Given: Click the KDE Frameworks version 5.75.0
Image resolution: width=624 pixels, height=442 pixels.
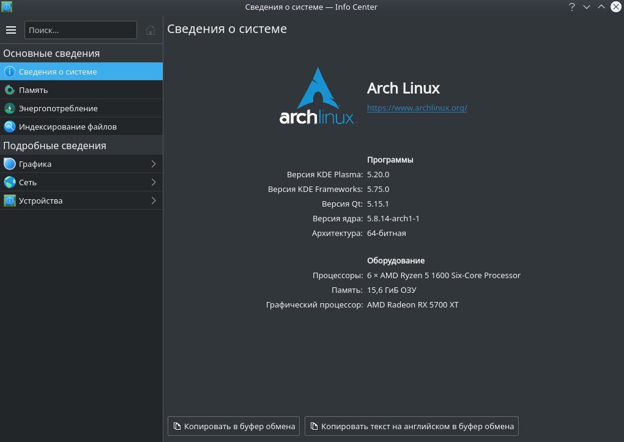Looking at the screenshot, I should tap(378, 190).
